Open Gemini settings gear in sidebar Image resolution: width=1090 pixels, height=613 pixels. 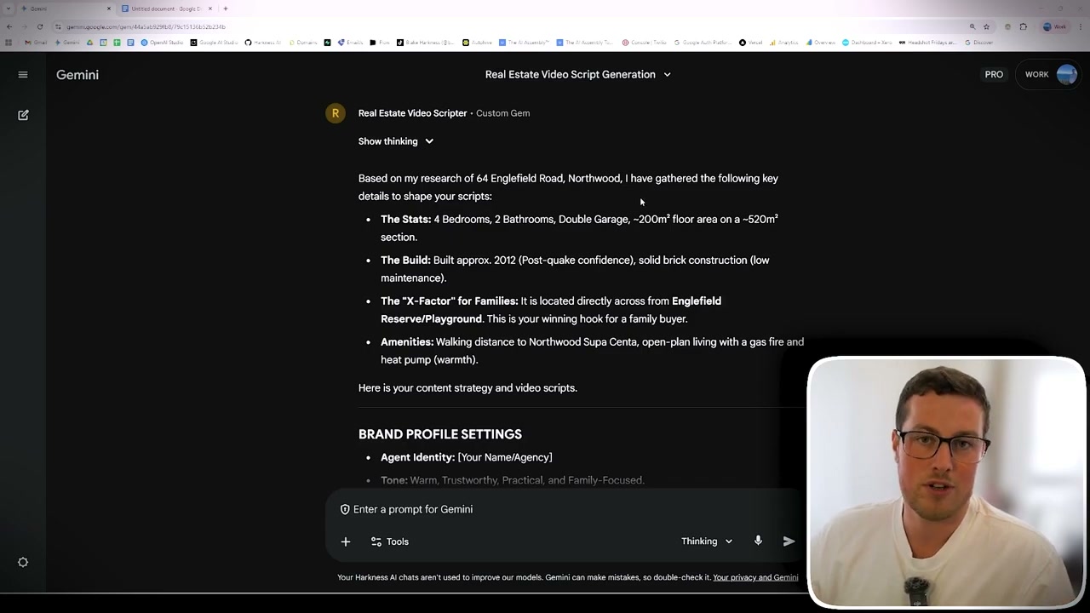23,563
